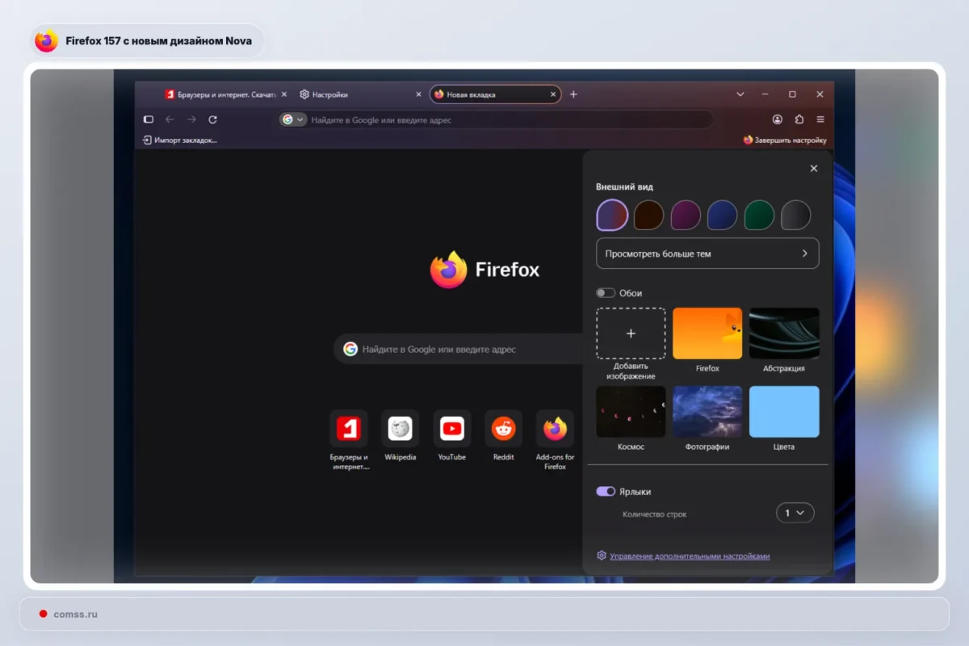
Task: Focus the address bar field
Action: pyautogui.click(x=495, y=120)
